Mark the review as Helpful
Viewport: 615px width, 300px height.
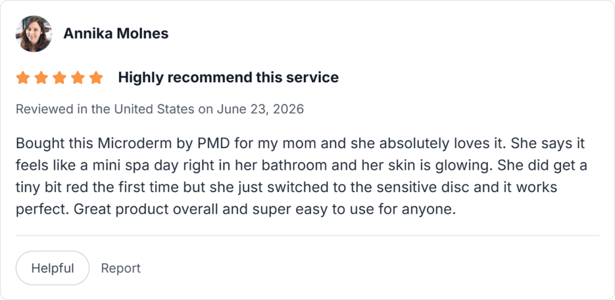tap(53, 268)
